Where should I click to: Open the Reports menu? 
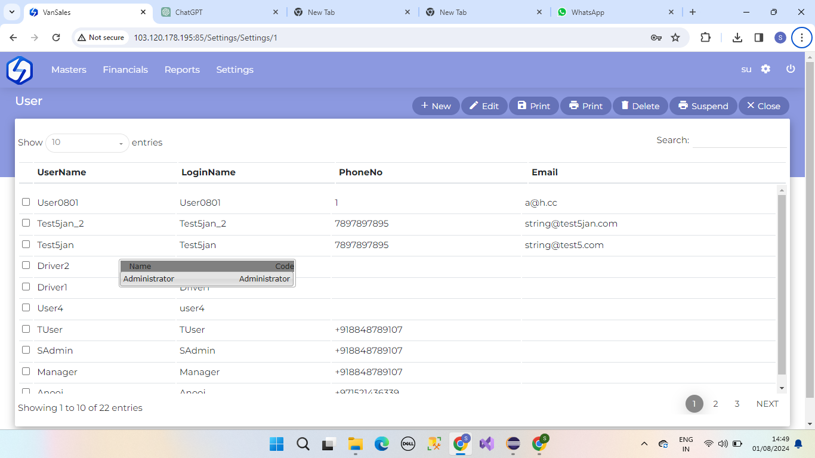click(182, 70)
